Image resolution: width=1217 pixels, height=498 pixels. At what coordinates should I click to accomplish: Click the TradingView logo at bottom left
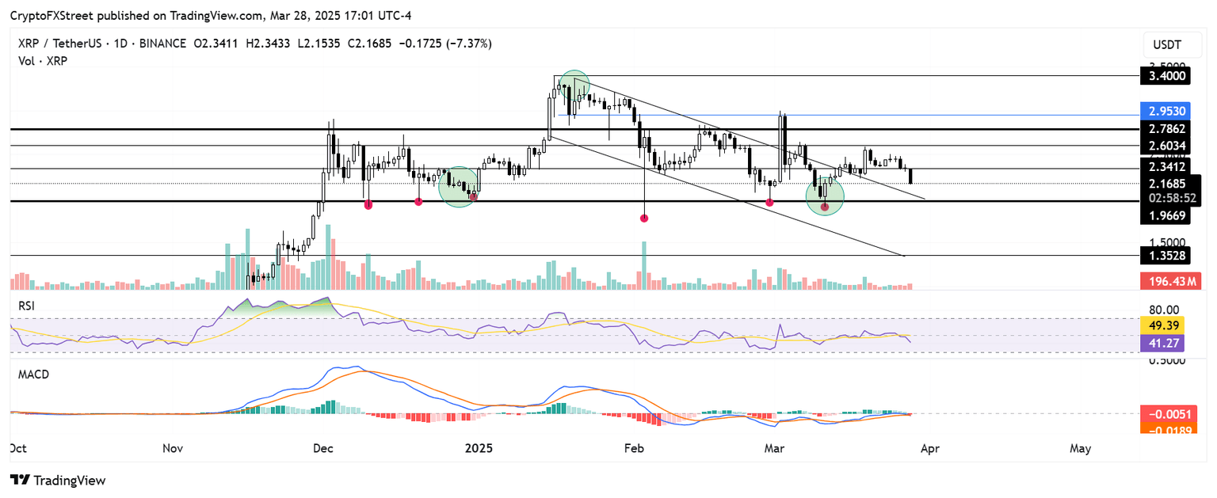59,481
